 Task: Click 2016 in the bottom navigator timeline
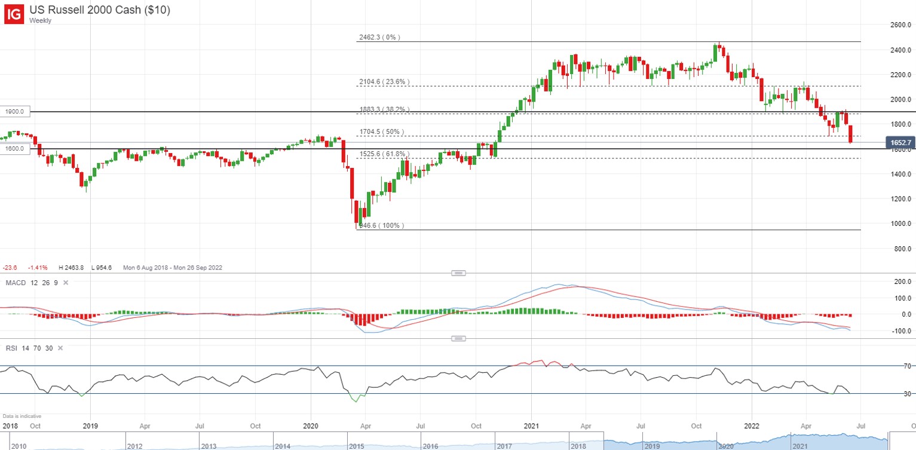[429, 446]
